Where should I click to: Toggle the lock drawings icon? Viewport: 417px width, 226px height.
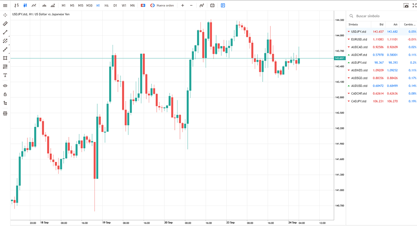[5, 94]
